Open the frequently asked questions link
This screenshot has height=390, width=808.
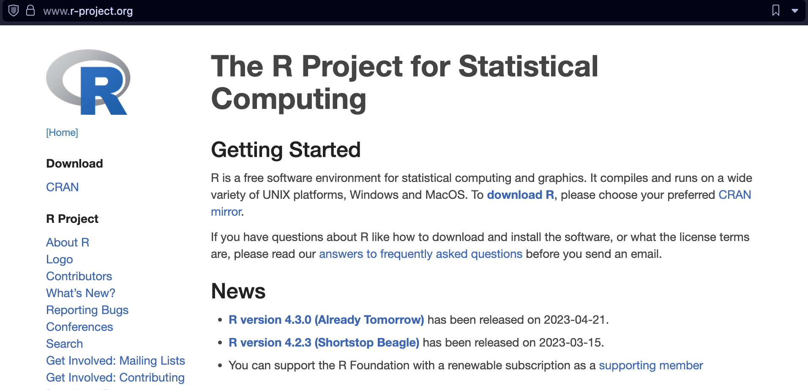pyautogui.click(x=420, y=254)
